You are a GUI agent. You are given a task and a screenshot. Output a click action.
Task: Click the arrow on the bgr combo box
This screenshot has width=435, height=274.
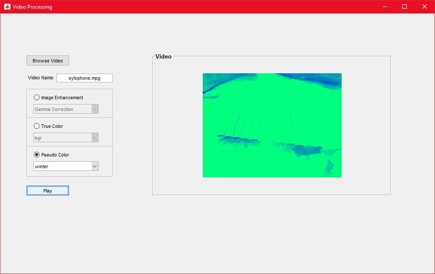coord(95,138)
